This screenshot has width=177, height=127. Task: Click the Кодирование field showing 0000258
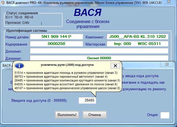click(x=56, y=44)
